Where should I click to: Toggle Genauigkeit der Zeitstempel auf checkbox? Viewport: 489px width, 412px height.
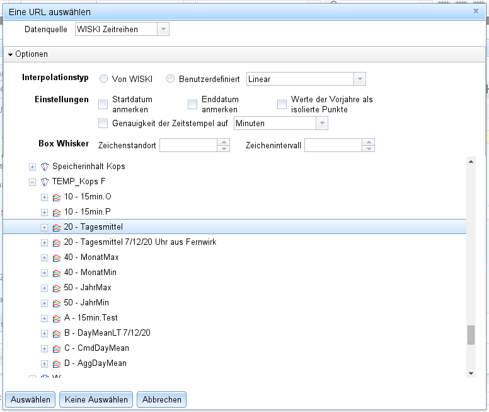point(103,123)
